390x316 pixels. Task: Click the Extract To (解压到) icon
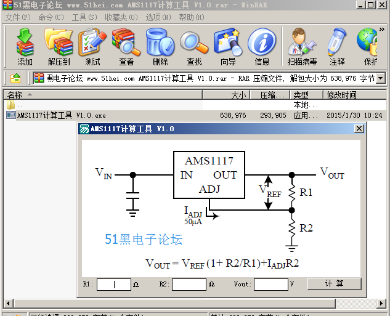[59, 46]
